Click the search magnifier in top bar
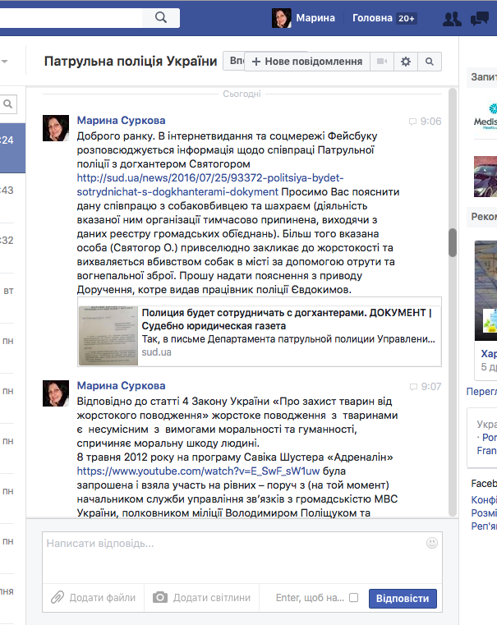497x625 pixels. coord(161,17)
